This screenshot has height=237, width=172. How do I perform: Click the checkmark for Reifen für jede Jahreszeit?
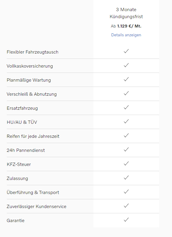tap(126, 135)
